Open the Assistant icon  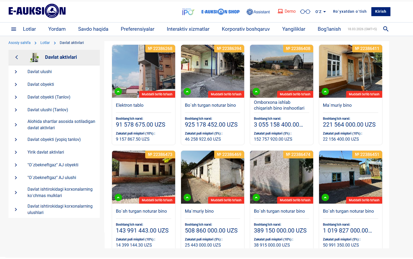coord(258,12)
